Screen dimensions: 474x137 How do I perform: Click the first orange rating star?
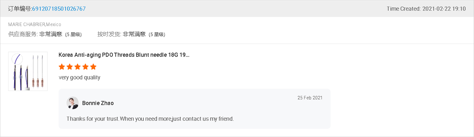pyautogui.click(x=62, y=67)
